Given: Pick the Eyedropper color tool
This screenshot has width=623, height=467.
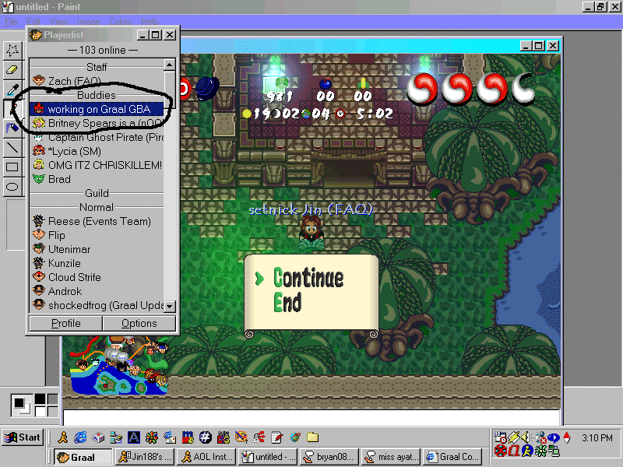Looking at the screenshot, I should [x=12, y=89].
